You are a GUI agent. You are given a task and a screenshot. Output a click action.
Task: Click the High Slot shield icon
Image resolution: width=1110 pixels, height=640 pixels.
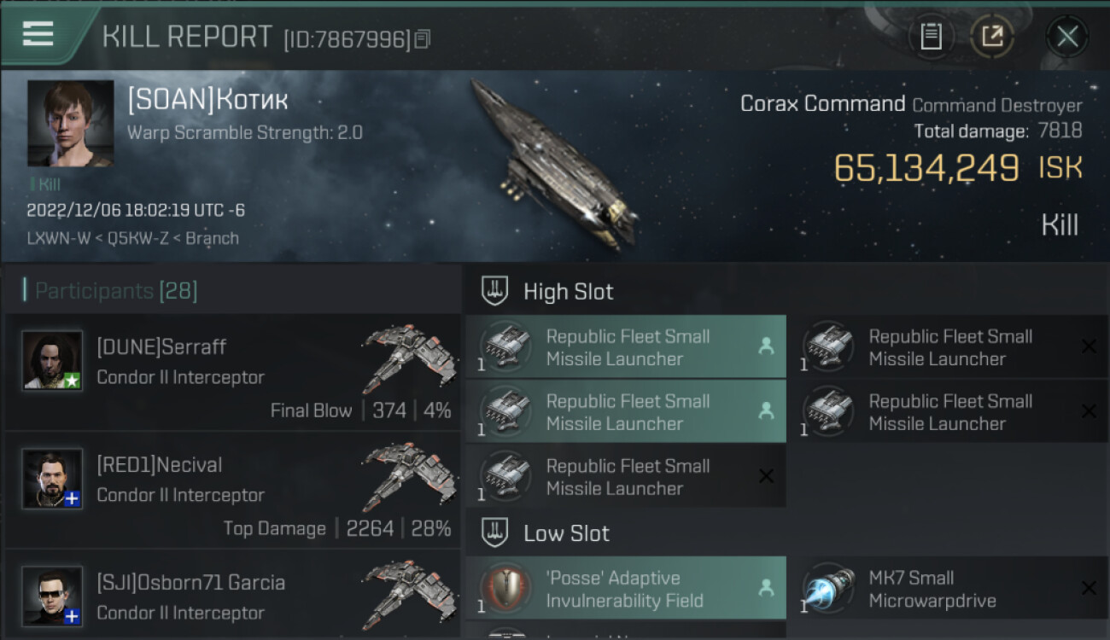[495, 291]
